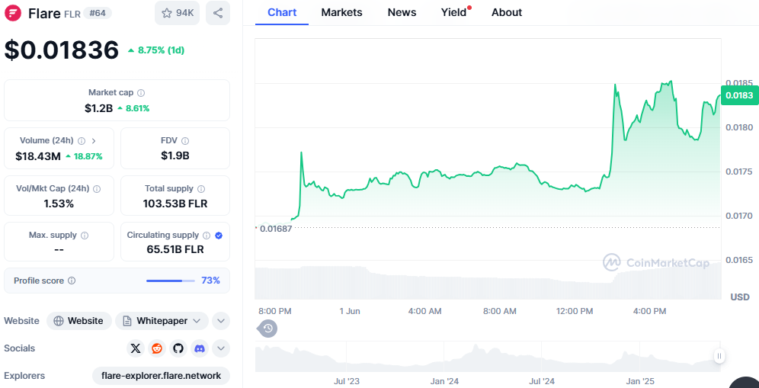This screenshot has width=759, height=388.
Task: Click the chart history clock icon
Action: click(267, 329)
